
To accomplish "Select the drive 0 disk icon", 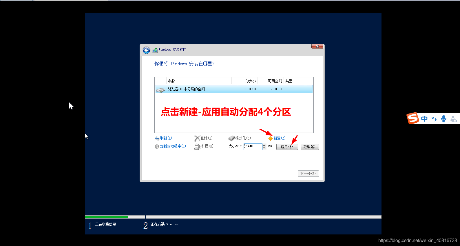I will click(160, 90).
